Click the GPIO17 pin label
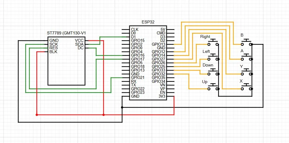 [x=138, y=59]
